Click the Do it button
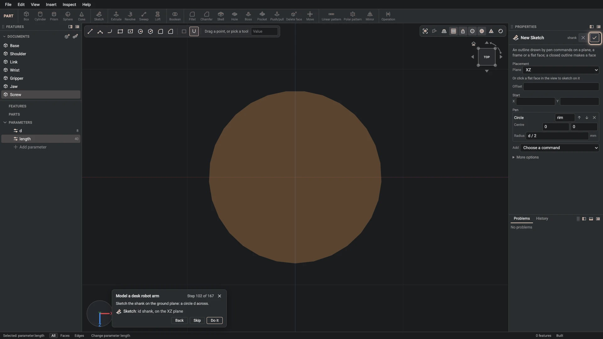 pos(215,320)
